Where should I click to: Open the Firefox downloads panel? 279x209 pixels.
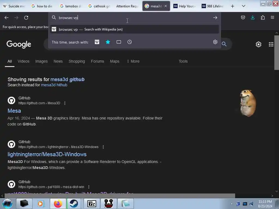click(x=253, y=17)
